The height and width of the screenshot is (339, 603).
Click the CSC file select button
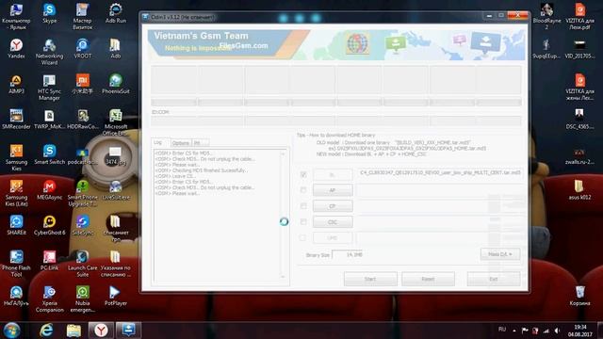(x=333, y=222)
